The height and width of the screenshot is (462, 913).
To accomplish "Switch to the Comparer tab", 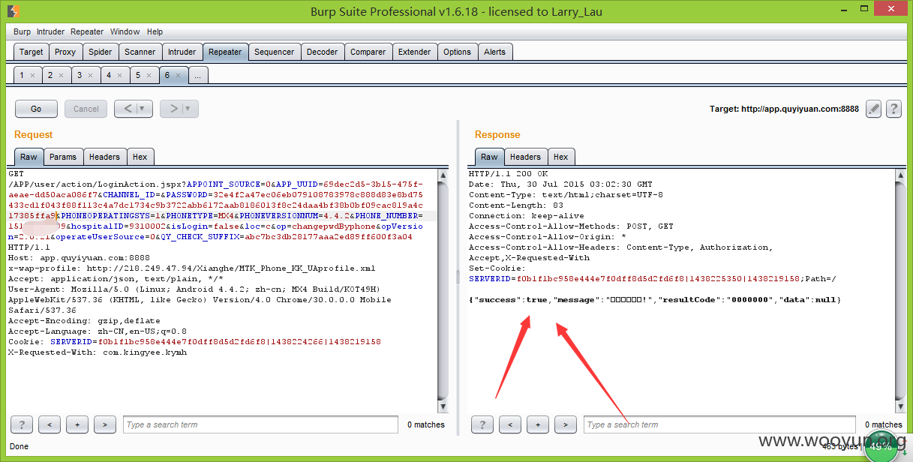I will [368, 52].
